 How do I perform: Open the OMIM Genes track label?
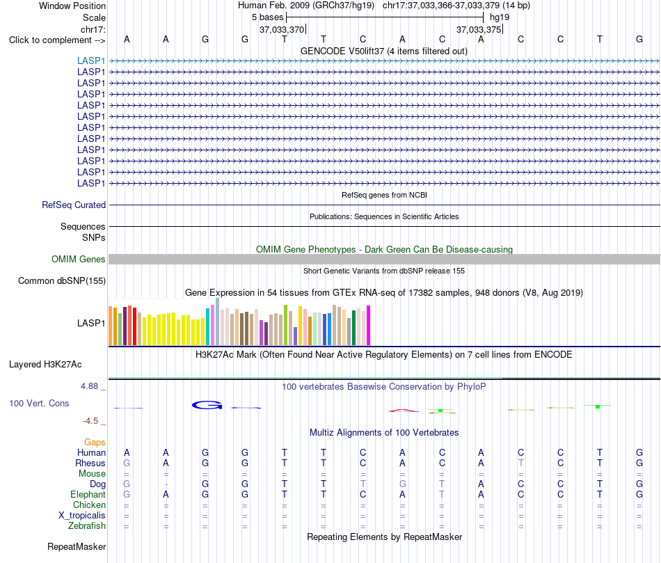[x=78, y=260]
